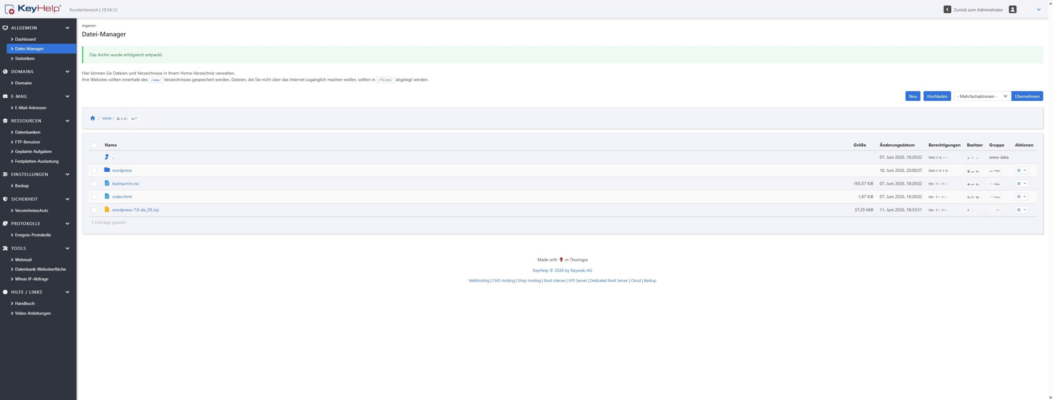Check the index.html checkbox

[94, 197]
